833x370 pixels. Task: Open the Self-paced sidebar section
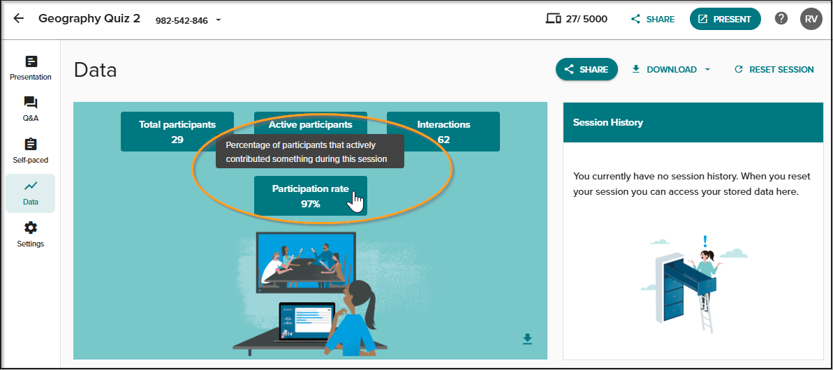[30, 151]
